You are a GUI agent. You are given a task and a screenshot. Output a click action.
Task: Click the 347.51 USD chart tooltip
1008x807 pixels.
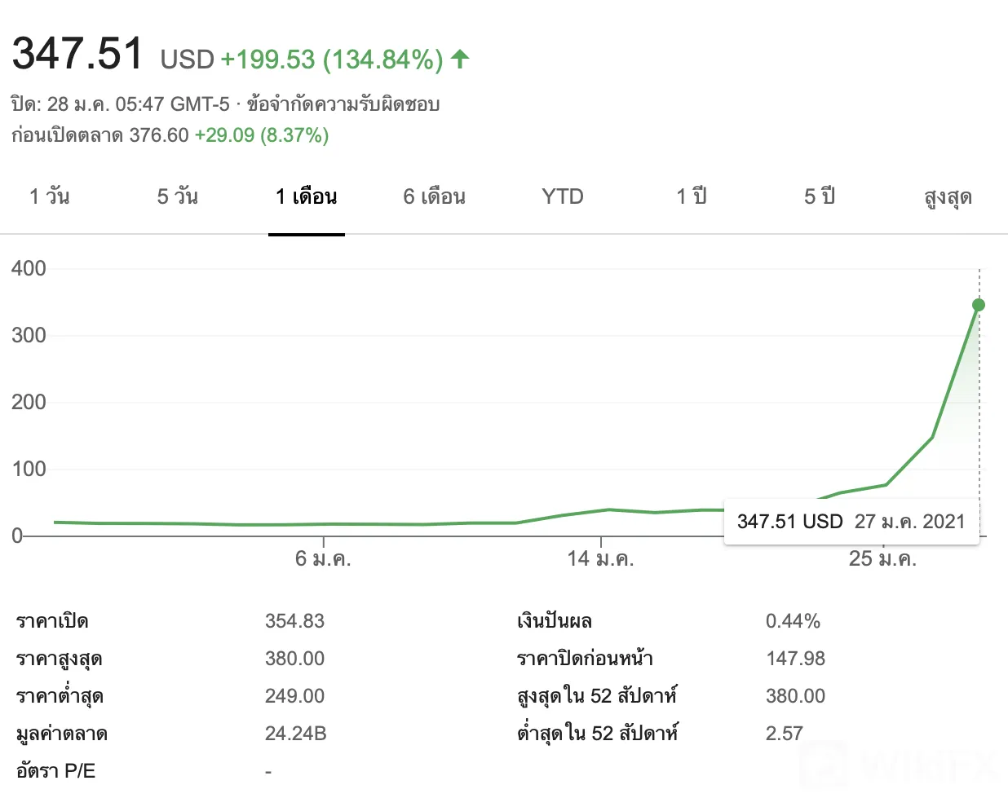851,522
